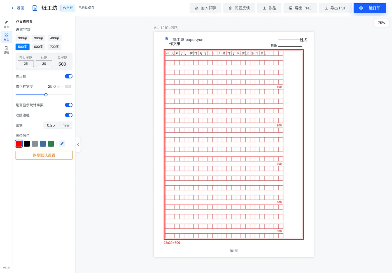Viewport: 392px width, 273px height.
Task: Edit the 线宽 value 0.25 field
Action: (58, 125)
